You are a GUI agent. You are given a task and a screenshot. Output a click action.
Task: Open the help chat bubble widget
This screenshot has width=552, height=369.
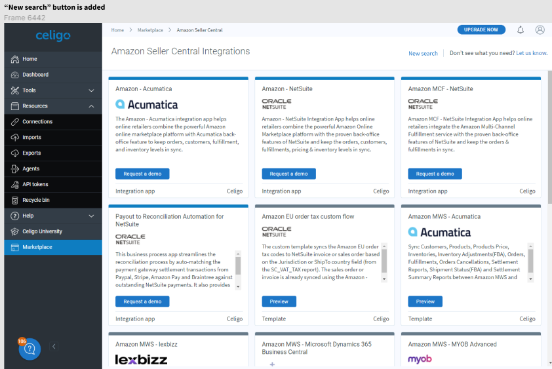pyautogui.click(x=30, y=349)
